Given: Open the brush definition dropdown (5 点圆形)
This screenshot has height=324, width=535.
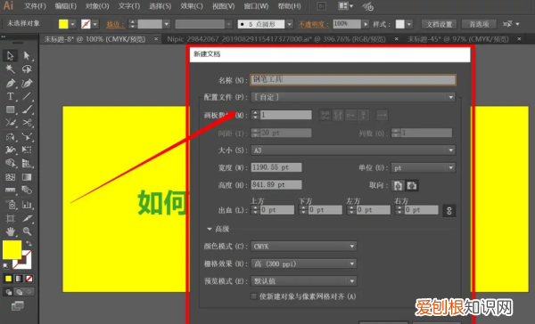Looking at the screenshot, I should [x=289, y=24].
